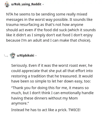Select the line starting 'restoring a tradition'
The width and height of the screenshot is (102, 119).
click(52, 76)
